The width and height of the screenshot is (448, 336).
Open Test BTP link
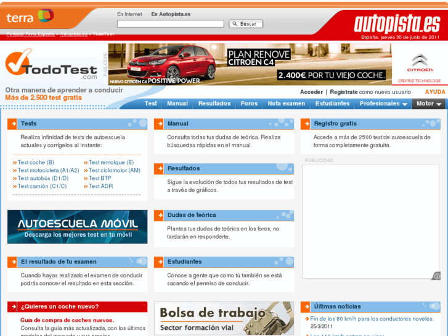coord(100,178)
